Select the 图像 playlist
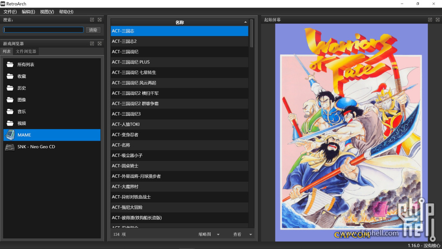 [x=52, y=100]
